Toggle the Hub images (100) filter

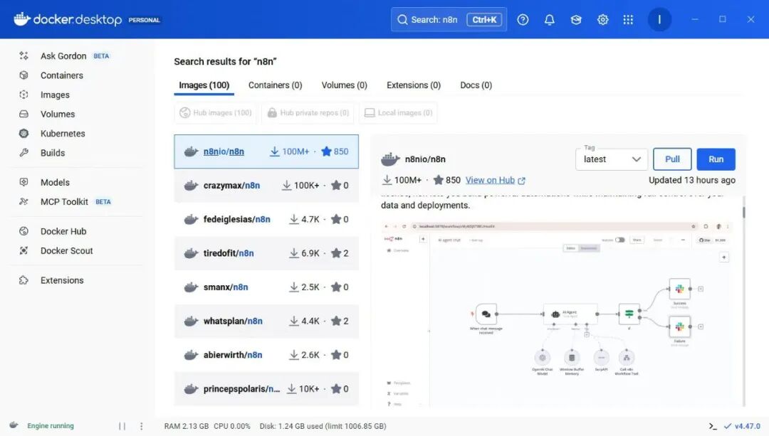pyautogui.click(x=215, y=112)
